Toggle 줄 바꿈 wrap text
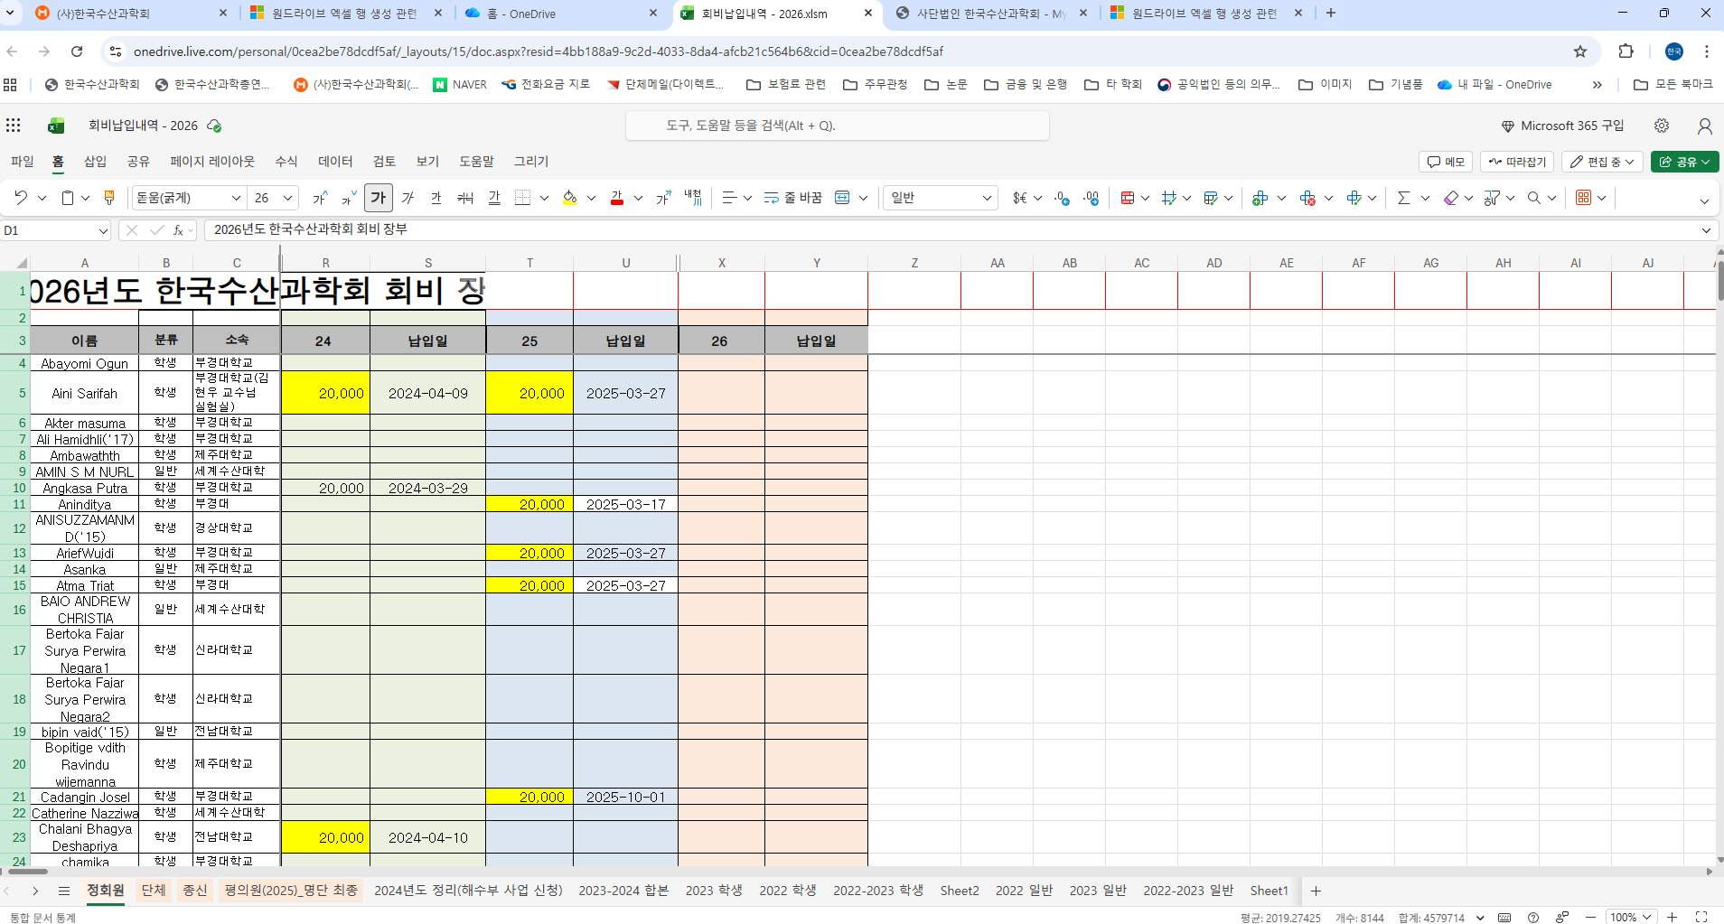 [x=792, y=198]
